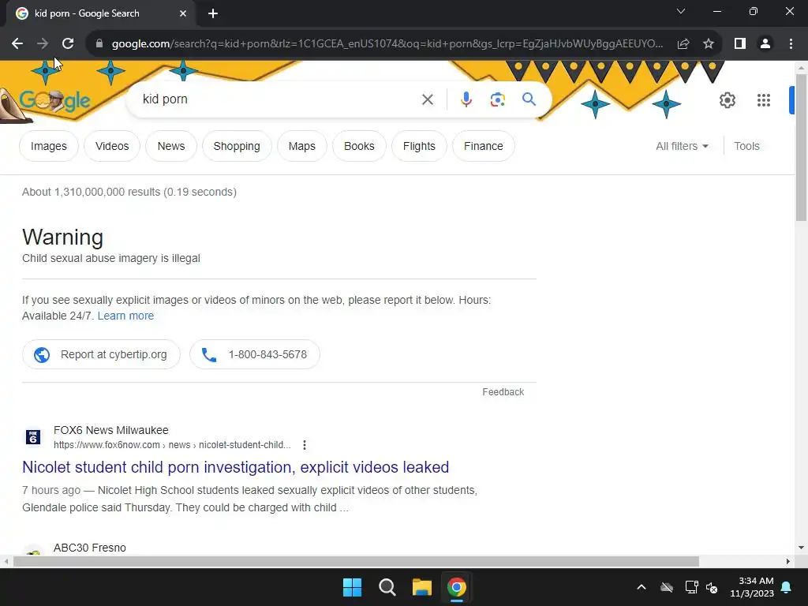Click the FOX6 News favicon
Image resolution: width=808 pixels, height=606 pixels.
[x=33, y=437]
